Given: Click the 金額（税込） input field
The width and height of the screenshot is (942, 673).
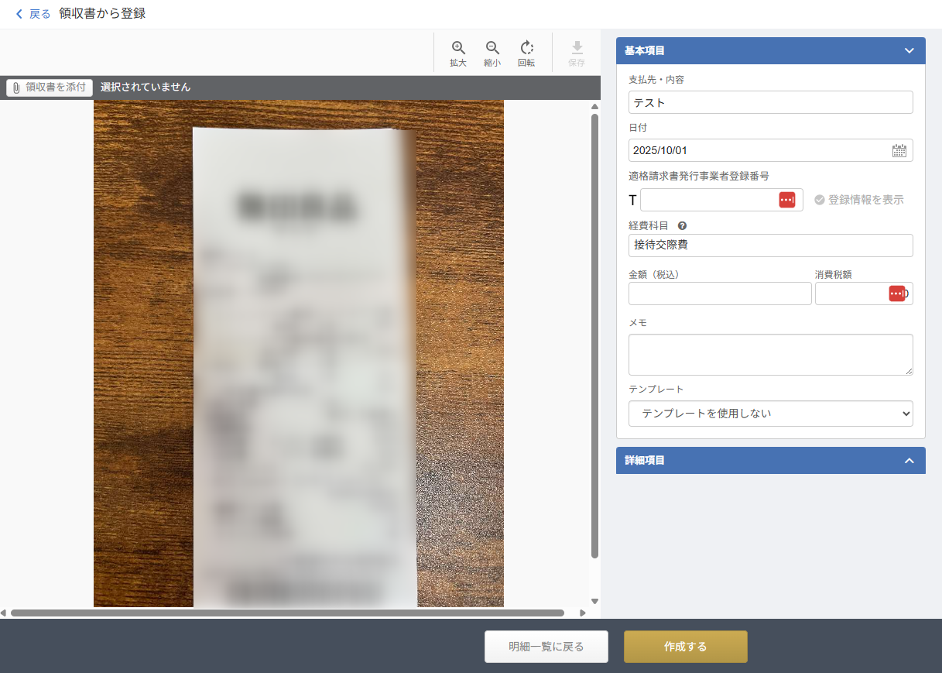Looking at the screenshot, I should click(719, 294).
